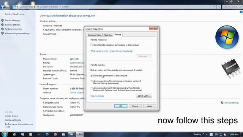Click the System Properties taskbar button

click(80, 134)
